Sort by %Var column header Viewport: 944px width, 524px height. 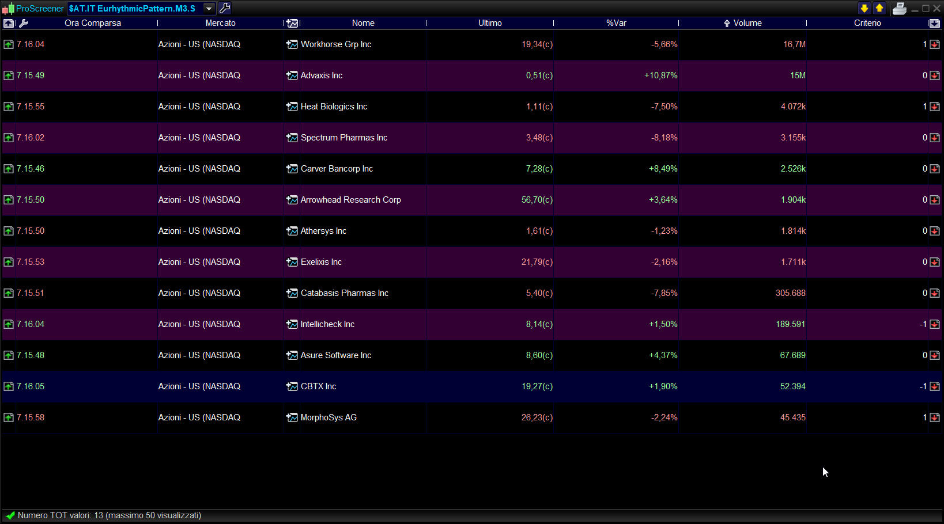click(x=616, y=23)
